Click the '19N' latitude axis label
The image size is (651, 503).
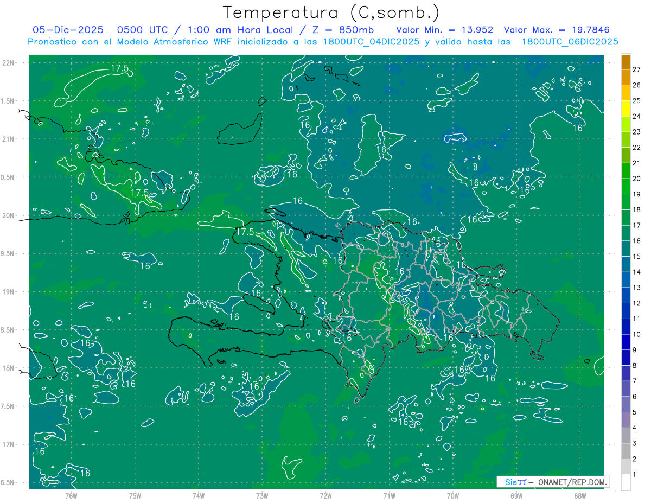click(x=9, y=291)
